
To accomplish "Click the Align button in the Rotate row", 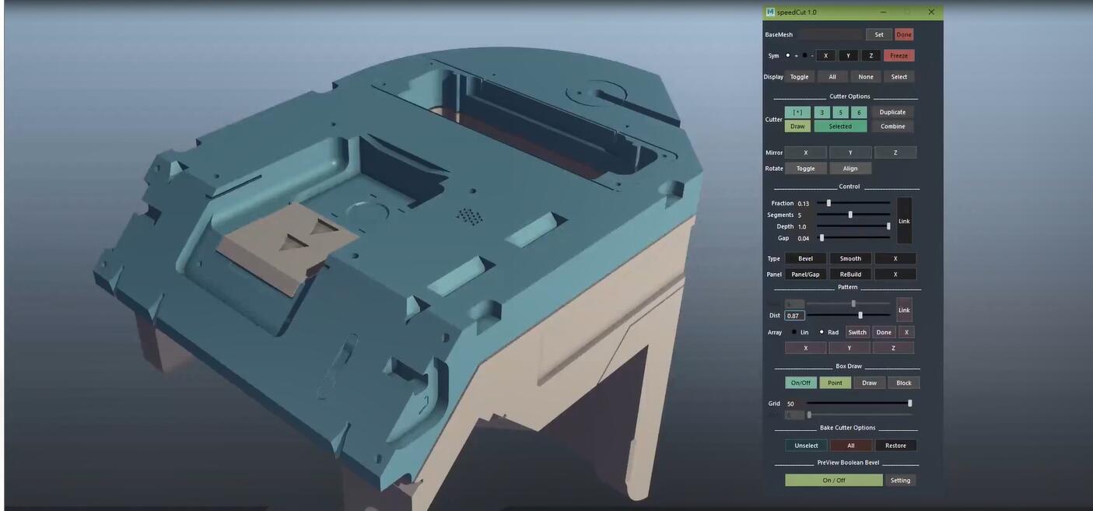I will [x=850, y=168].
